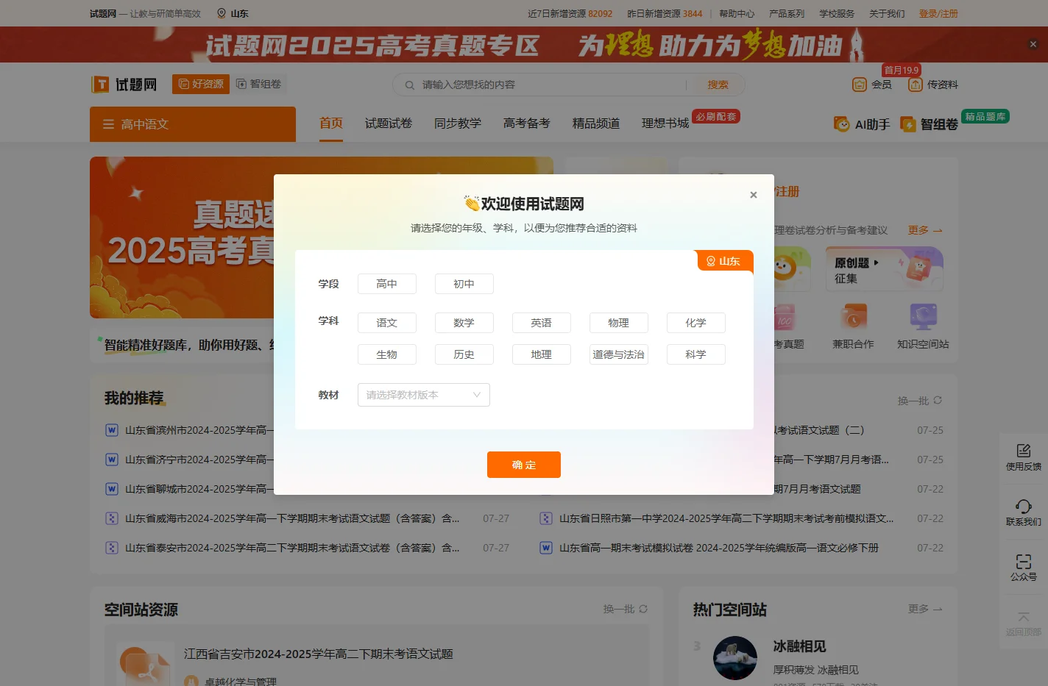Click 返回顶部 sidebar icon
This screenshot has width=1048, height=686.
tap(1024, 624)
